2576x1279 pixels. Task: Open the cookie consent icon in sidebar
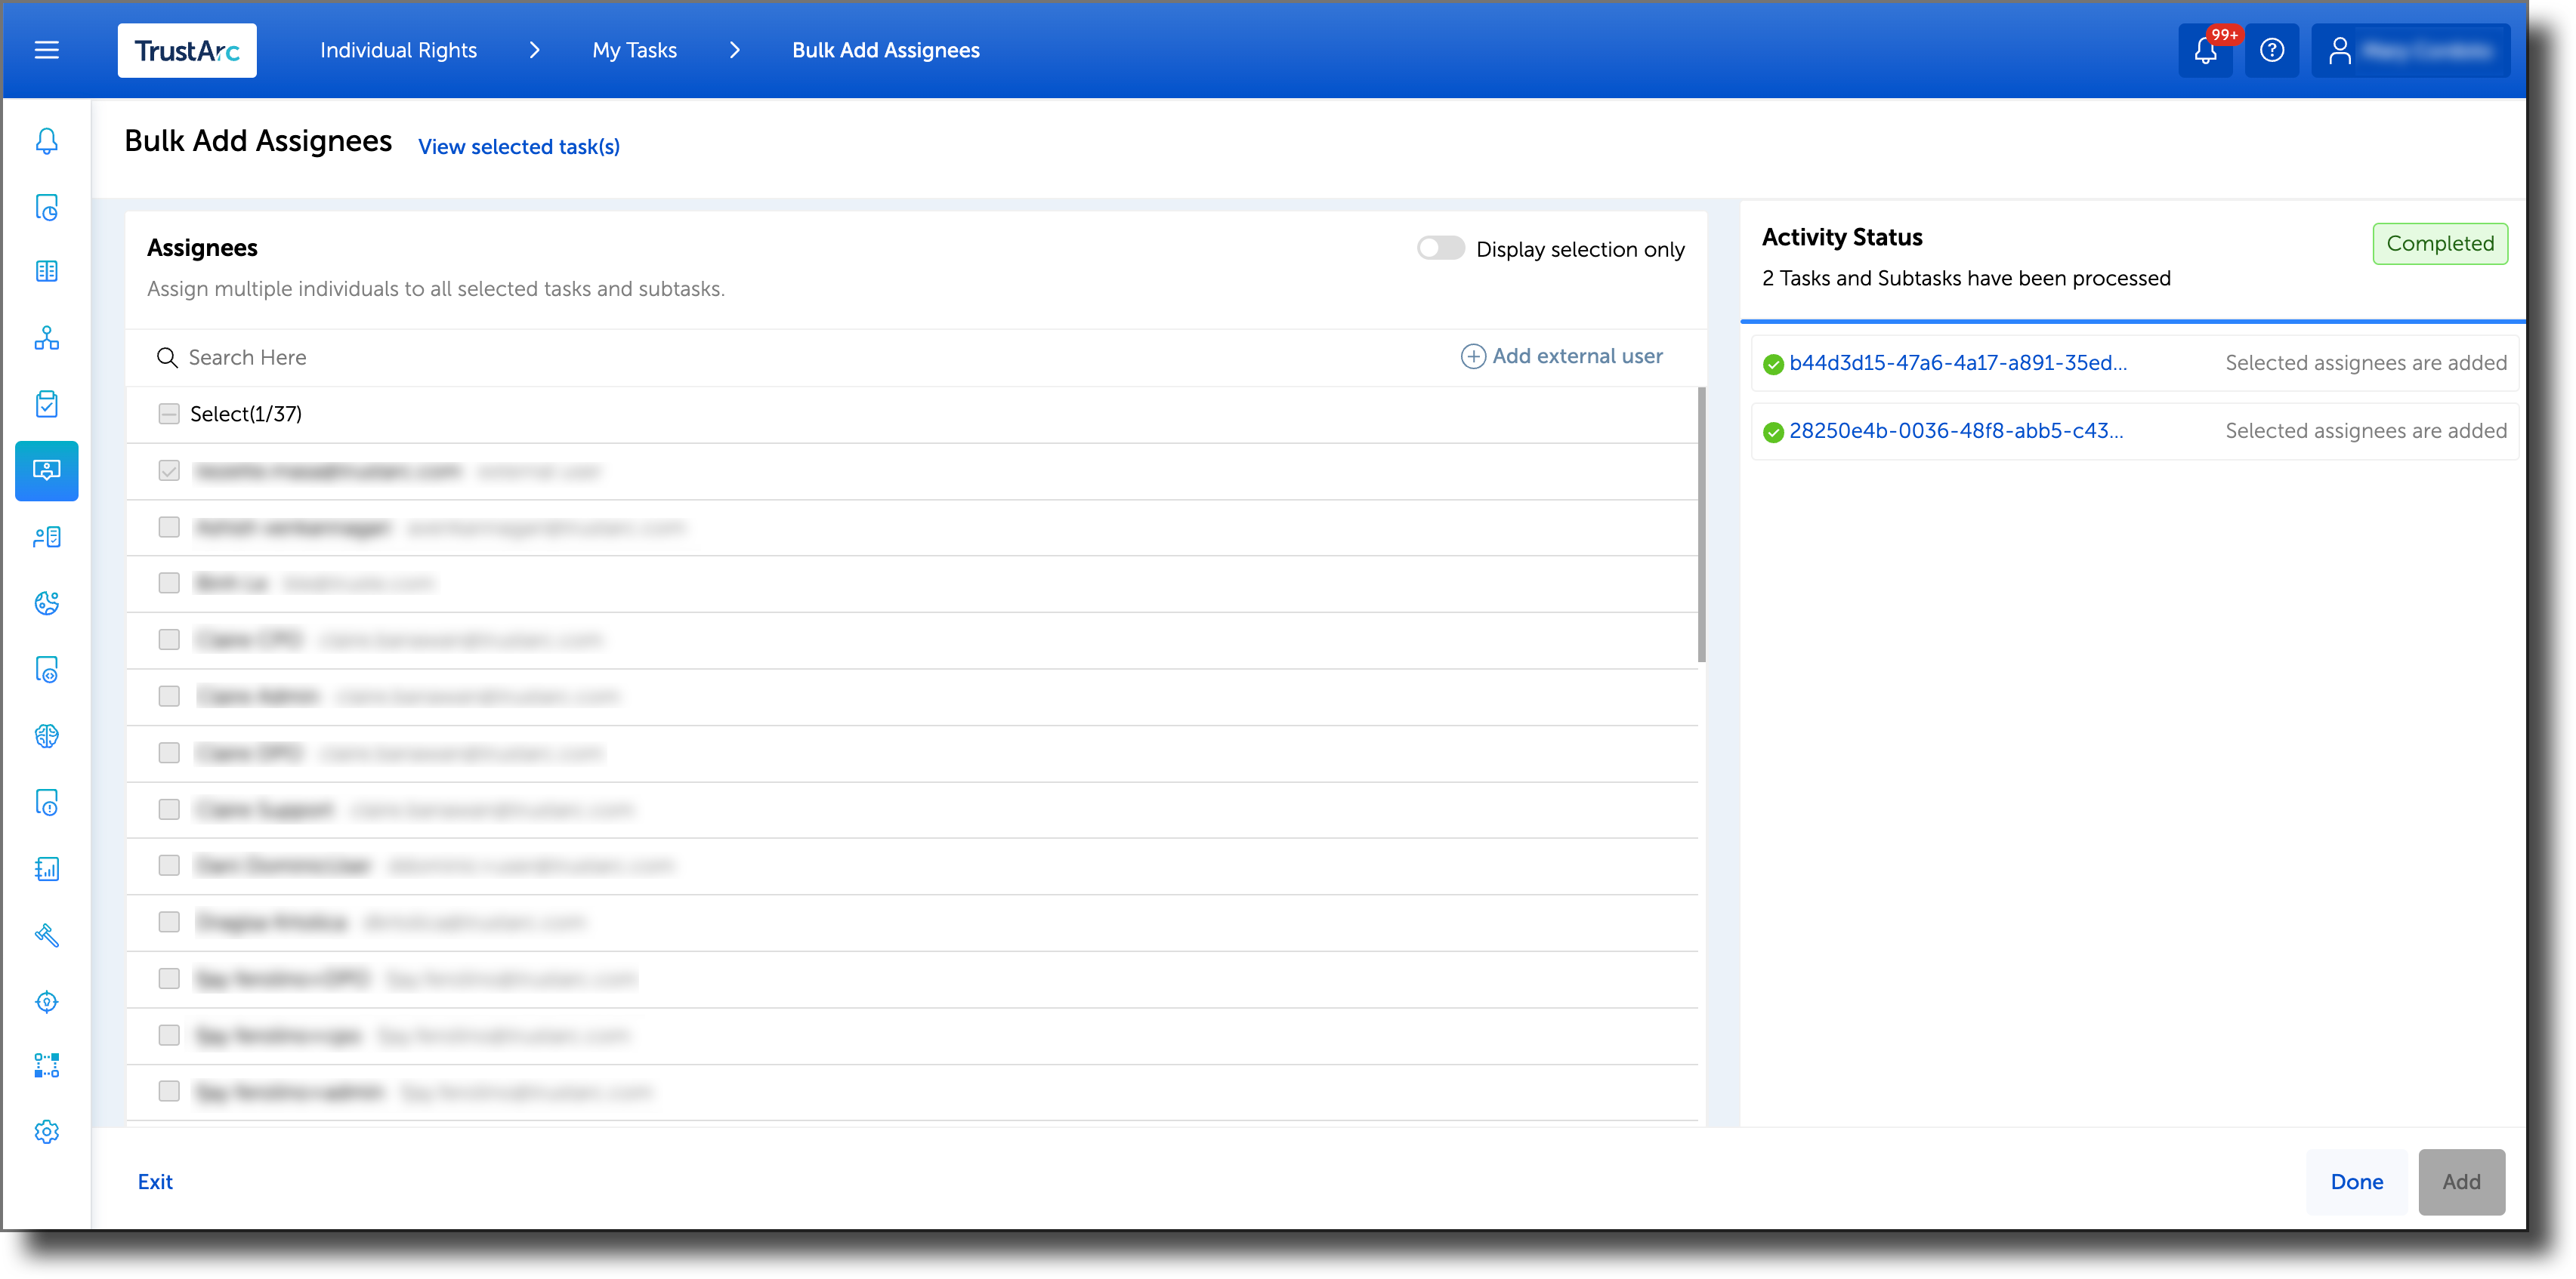[46, 603]
